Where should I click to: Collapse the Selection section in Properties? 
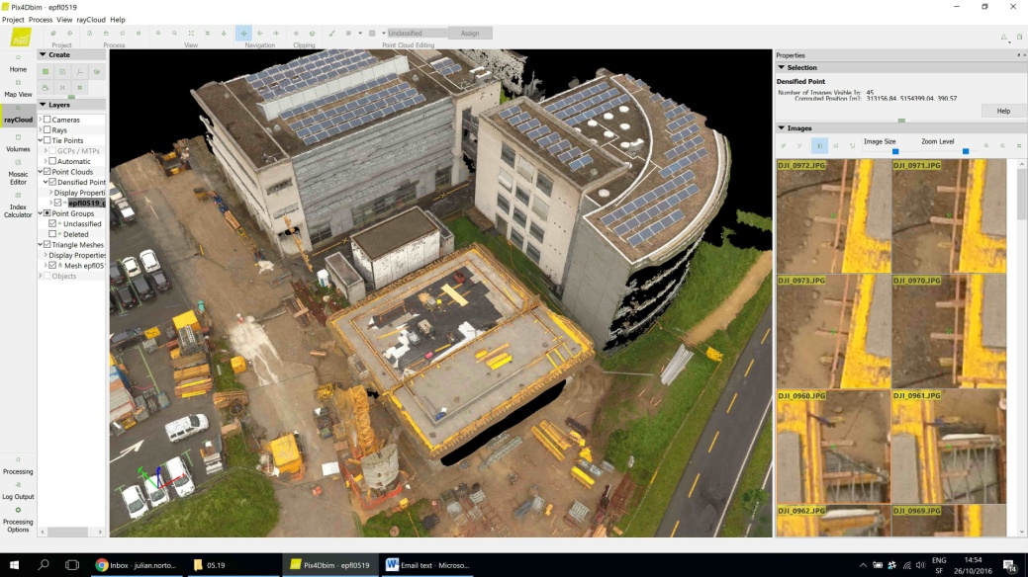coord(900,67)
